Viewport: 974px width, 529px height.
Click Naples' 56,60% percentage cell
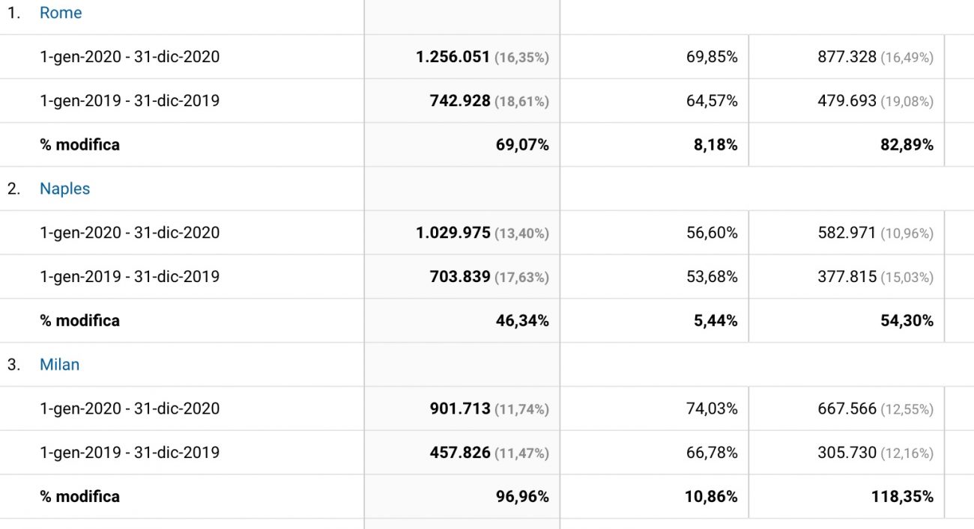click(712, 233)
